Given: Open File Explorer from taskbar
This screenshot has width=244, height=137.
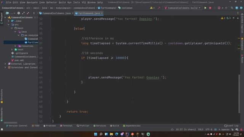Looking at the screenshot, I should (111, 134).
